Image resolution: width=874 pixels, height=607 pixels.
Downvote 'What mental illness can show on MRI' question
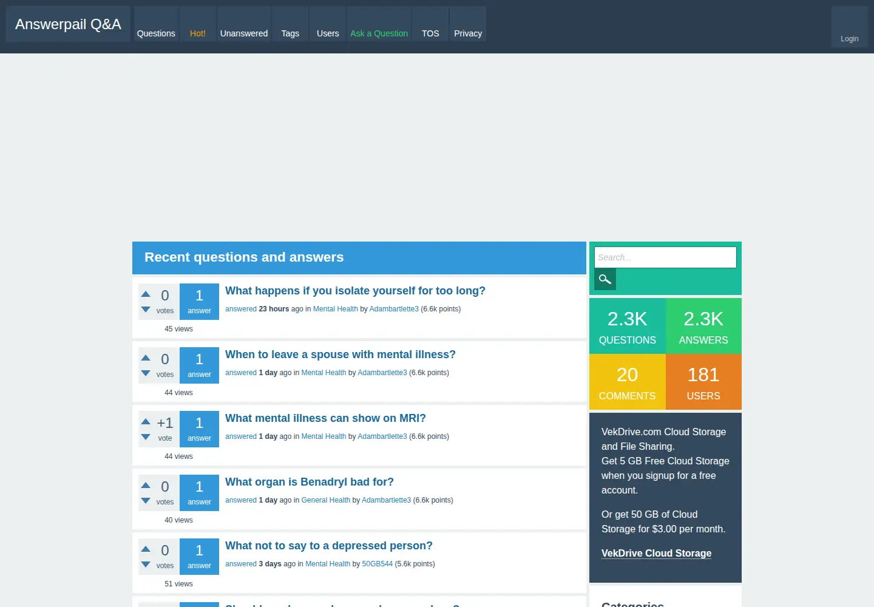(146, 437)
